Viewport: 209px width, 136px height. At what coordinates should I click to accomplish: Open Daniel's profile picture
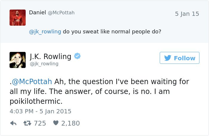[x=18, y=17]
